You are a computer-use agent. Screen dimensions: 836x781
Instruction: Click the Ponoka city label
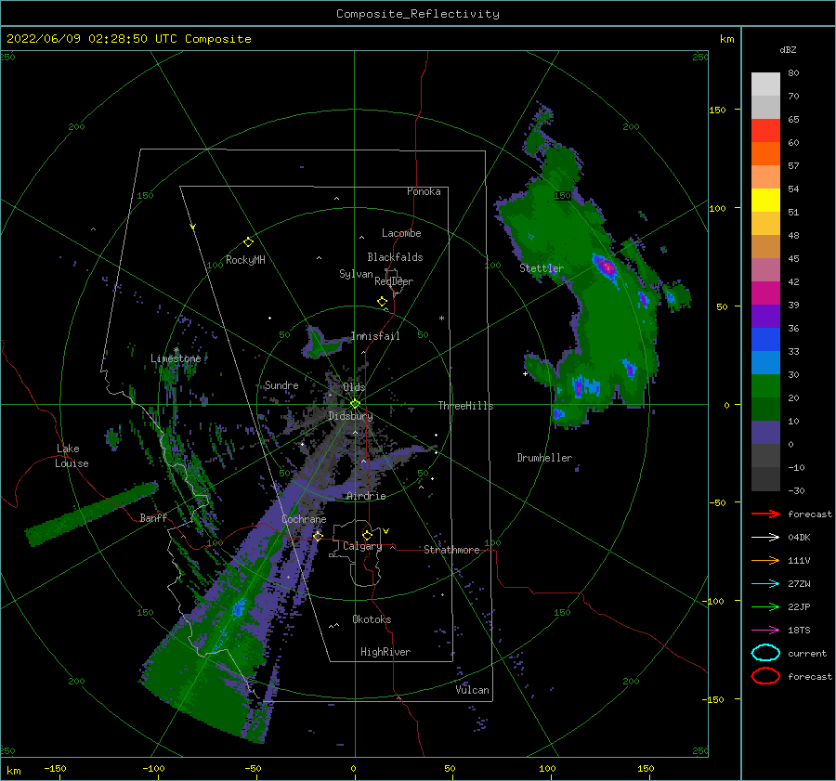tap(424, 191)
